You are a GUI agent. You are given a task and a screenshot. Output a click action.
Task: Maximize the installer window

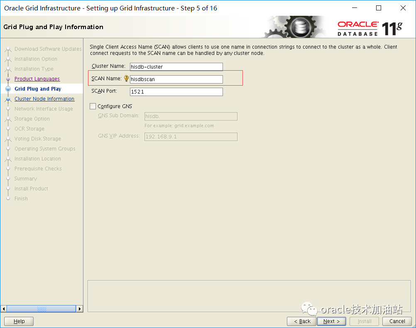coord(379,8)
